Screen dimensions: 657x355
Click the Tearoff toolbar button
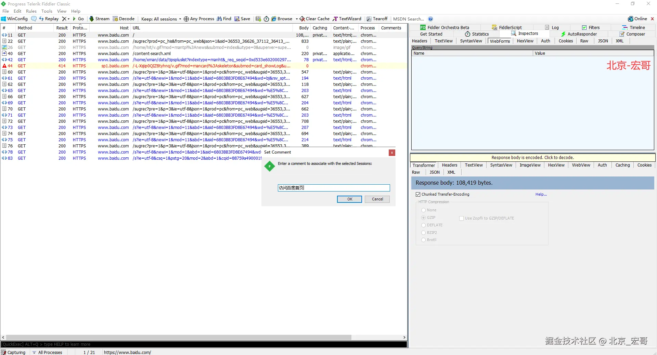pyautogui.click(x=377, y=19)
